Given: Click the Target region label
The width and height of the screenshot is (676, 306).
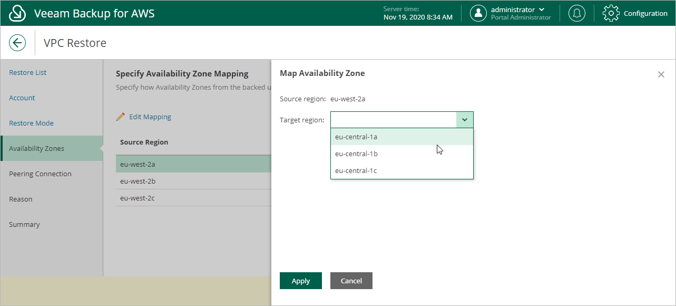Looking at the screenshot, I should point(302,120).
